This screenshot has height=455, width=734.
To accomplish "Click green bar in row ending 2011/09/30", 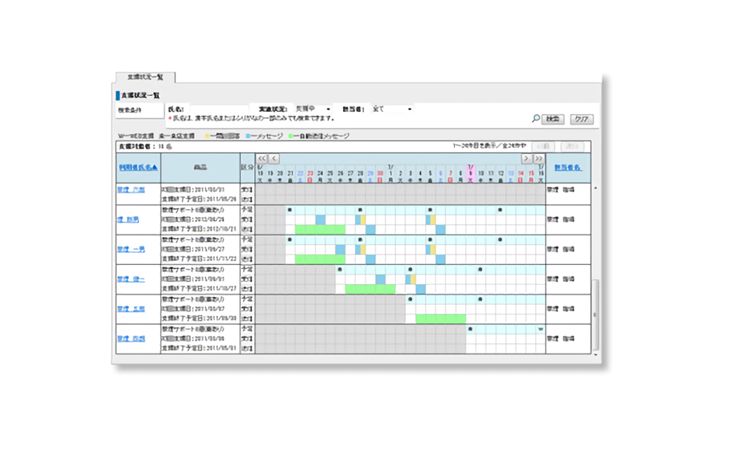I will pyautogui.click(x=440, y=318).
